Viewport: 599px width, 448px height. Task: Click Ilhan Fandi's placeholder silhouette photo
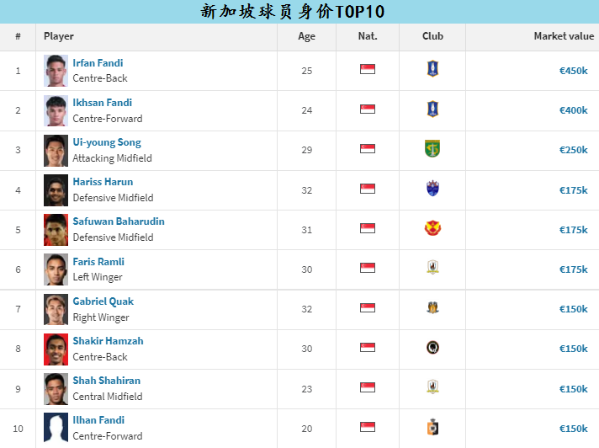pos(56,428)
